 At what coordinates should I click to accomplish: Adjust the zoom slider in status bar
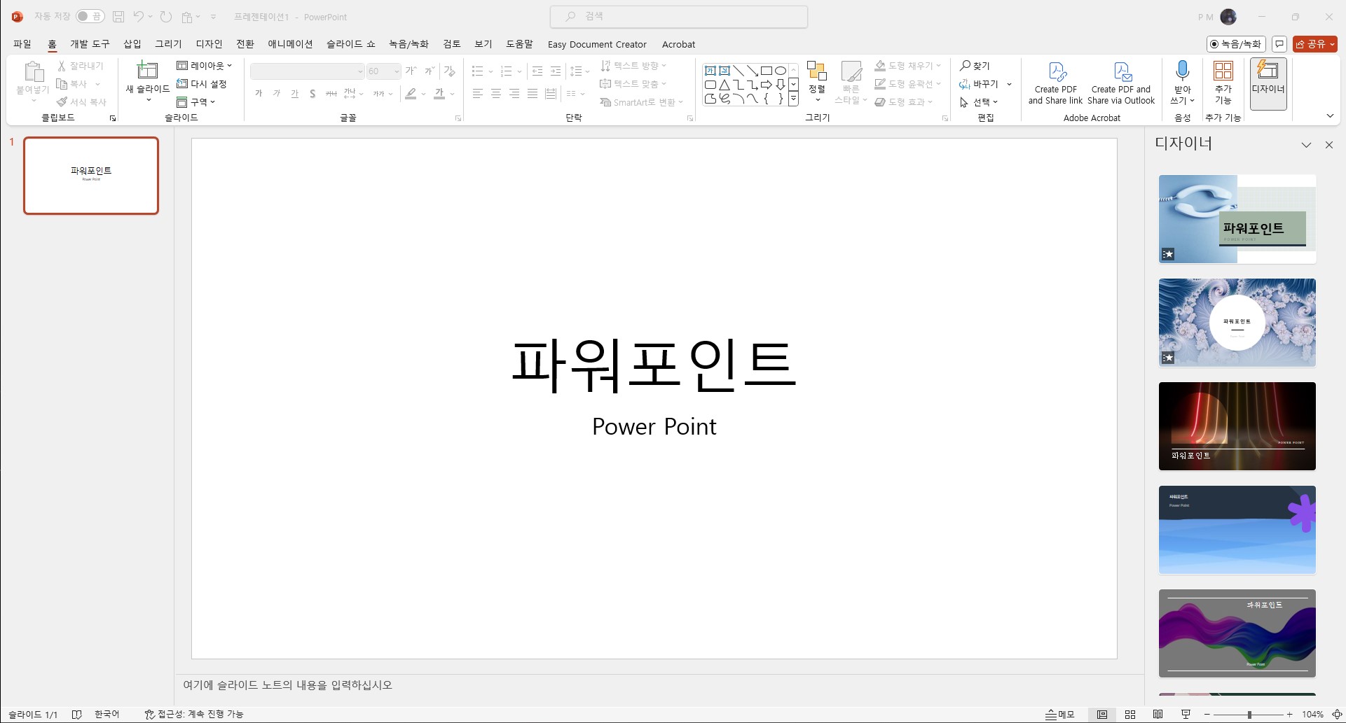point(1249,715)
